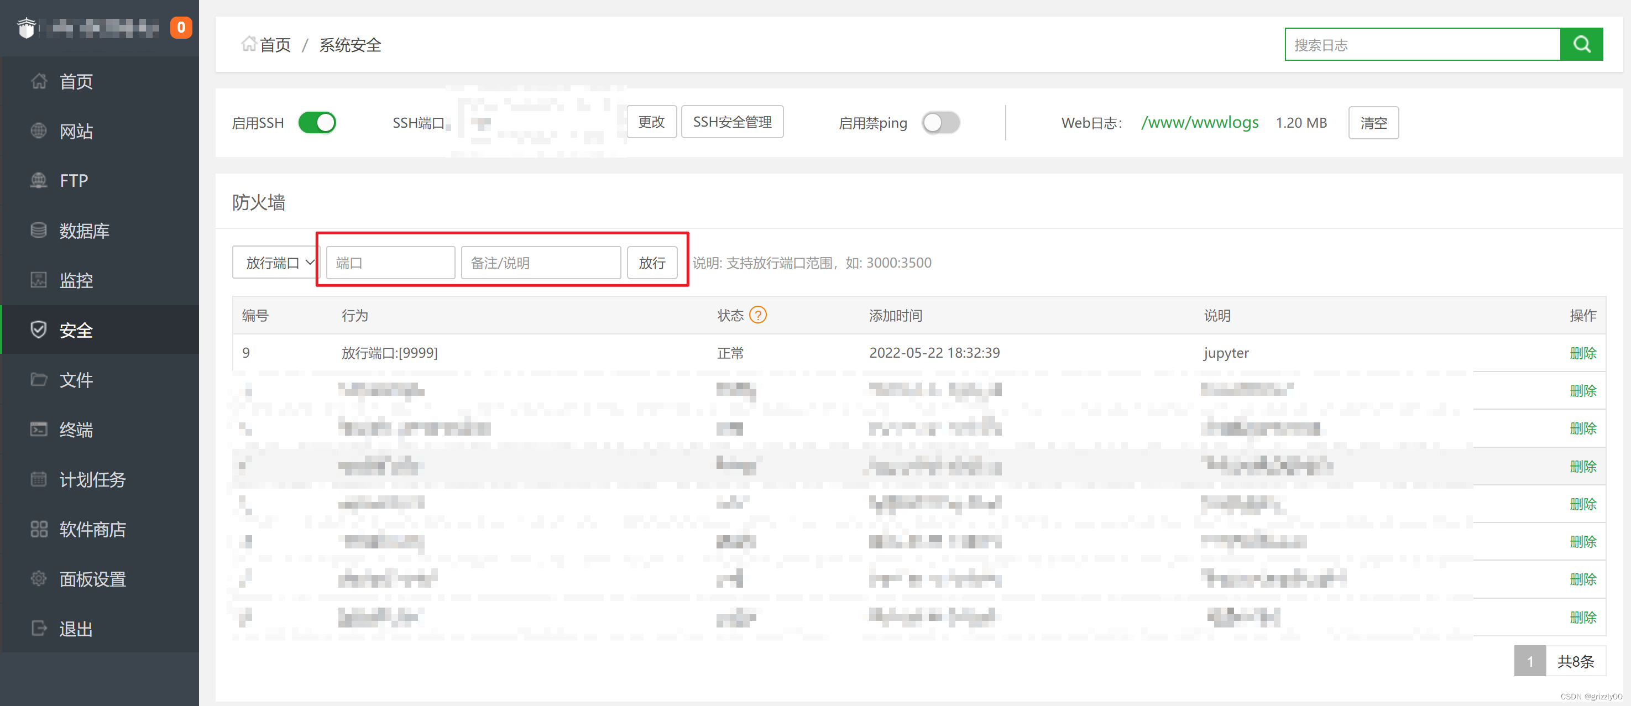Image resolution: width=1631 pixels, height=706 pixels.
Task: Click the jupyter description cell
Action: coord(1226,353)
